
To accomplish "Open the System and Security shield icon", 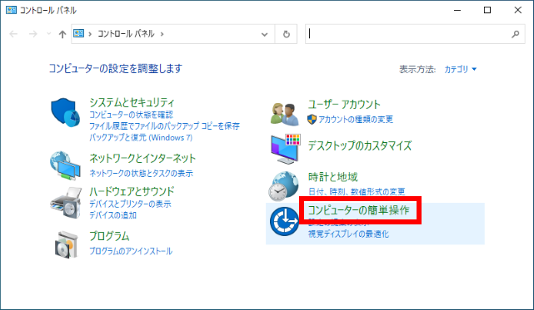I will click(x=65, y=112).
